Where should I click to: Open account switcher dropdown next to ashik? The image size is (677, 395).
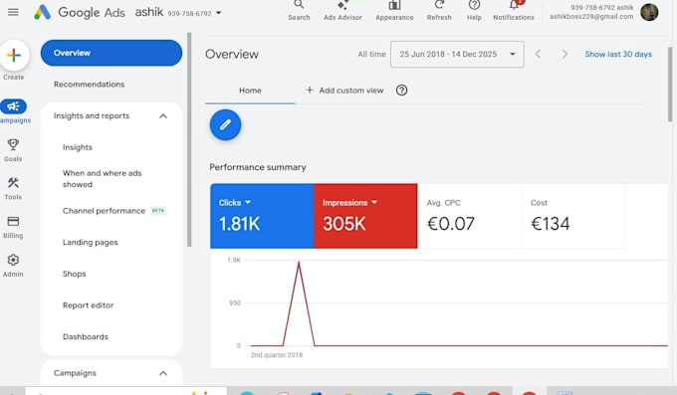point(218,13)
